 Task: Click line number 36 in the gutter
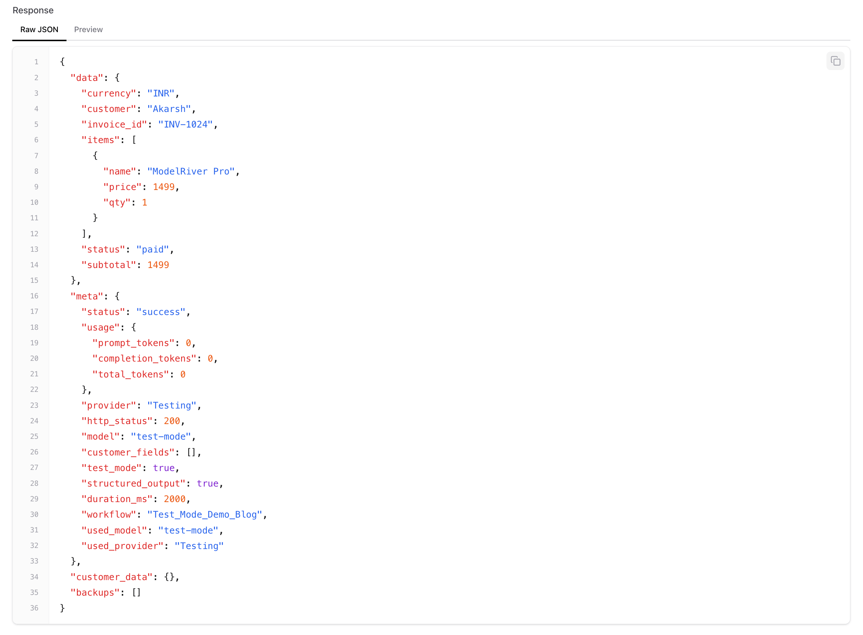34,608
